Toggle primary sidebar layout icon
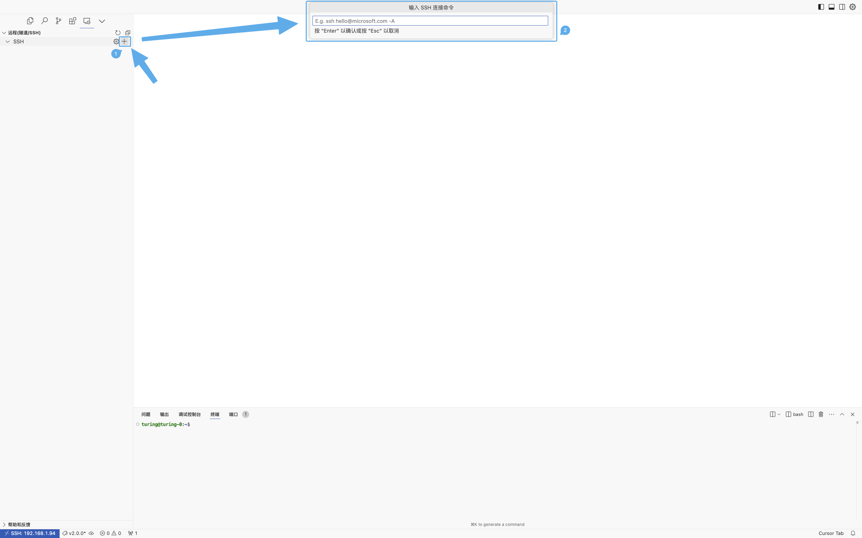The width and height of the screenshot is (862, 538). 821,7
